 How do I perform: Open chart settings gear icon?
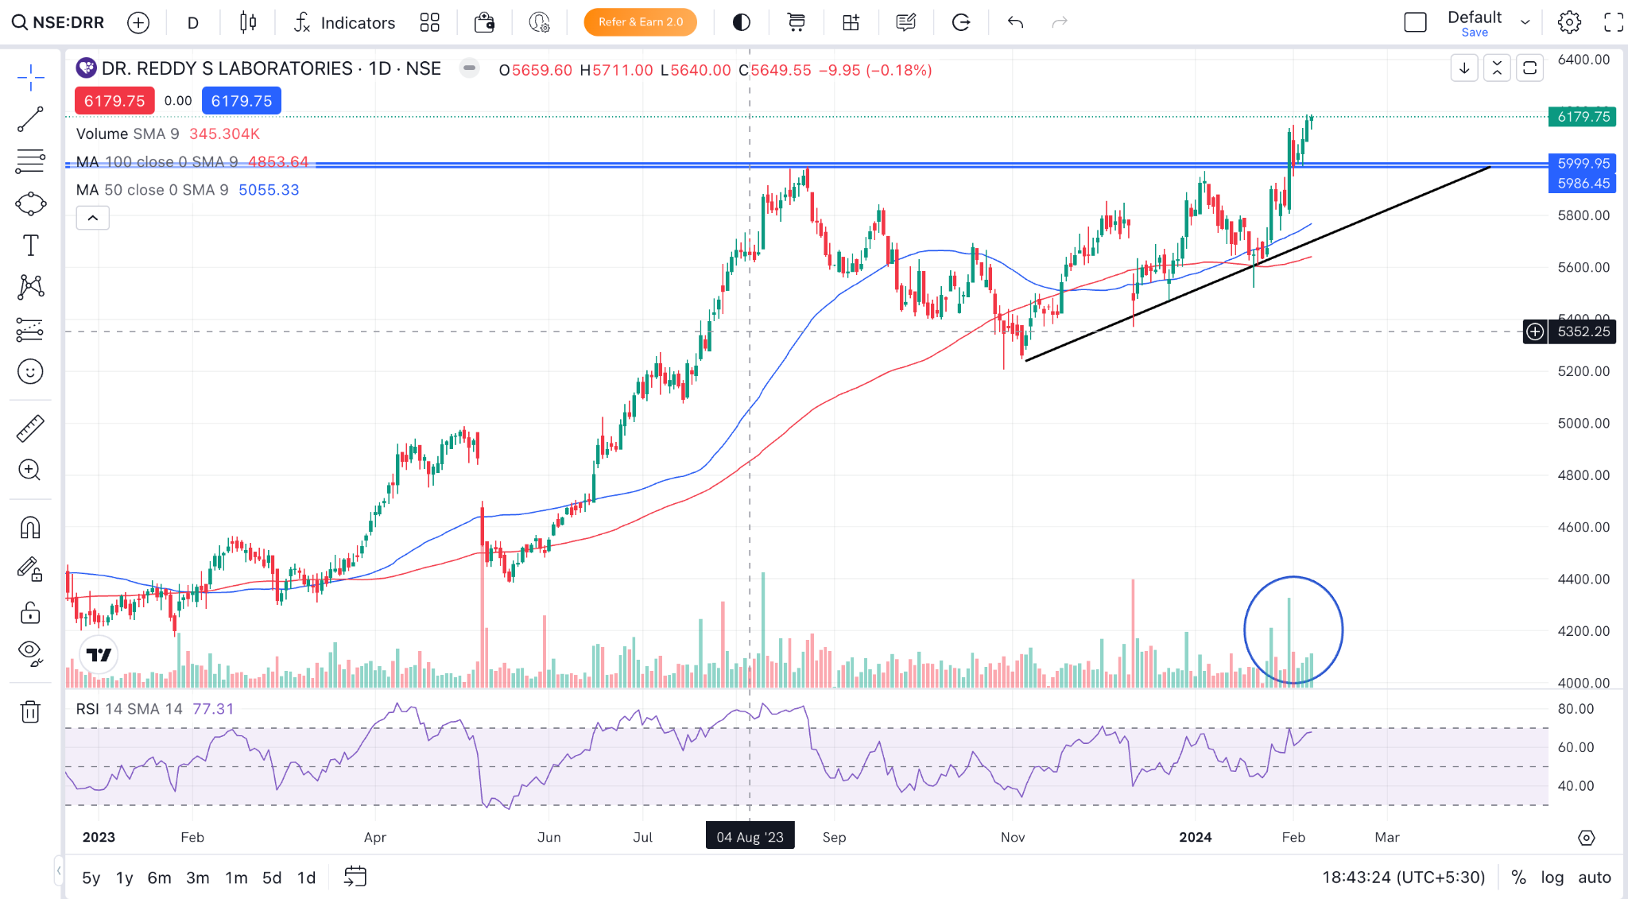(x=1569, y=22)
